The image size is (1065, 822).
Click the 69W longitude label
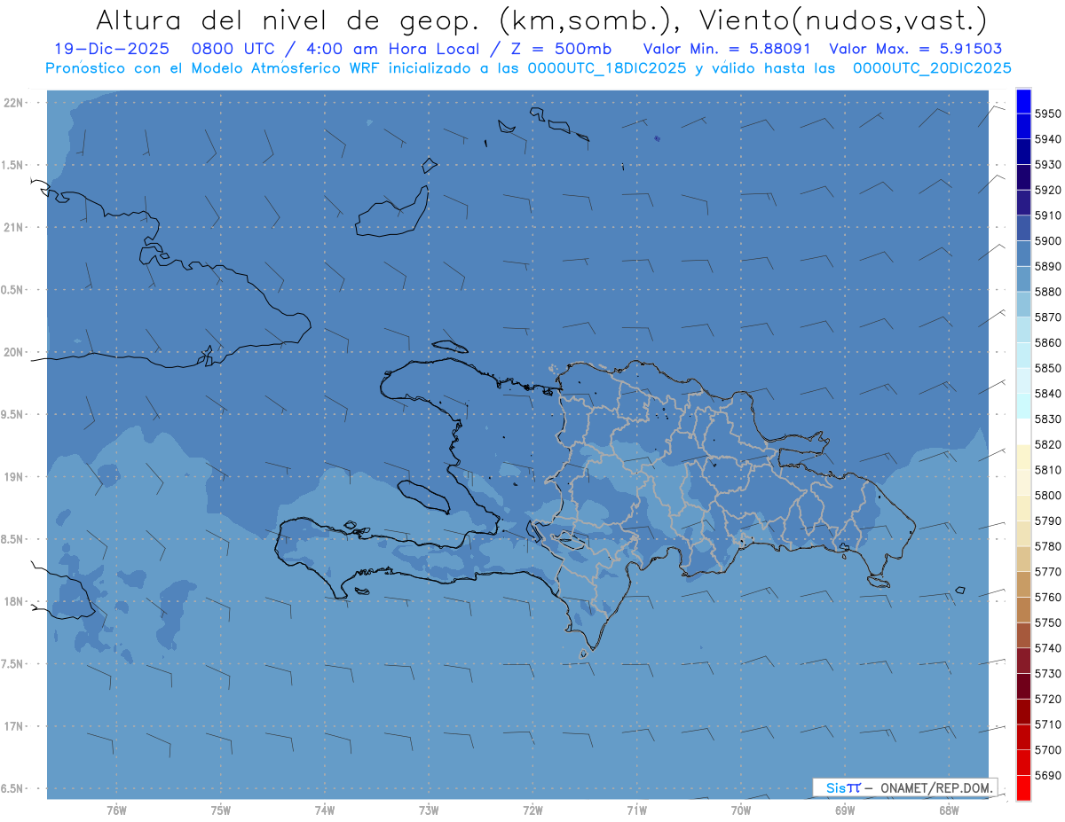tap(845, 810)
